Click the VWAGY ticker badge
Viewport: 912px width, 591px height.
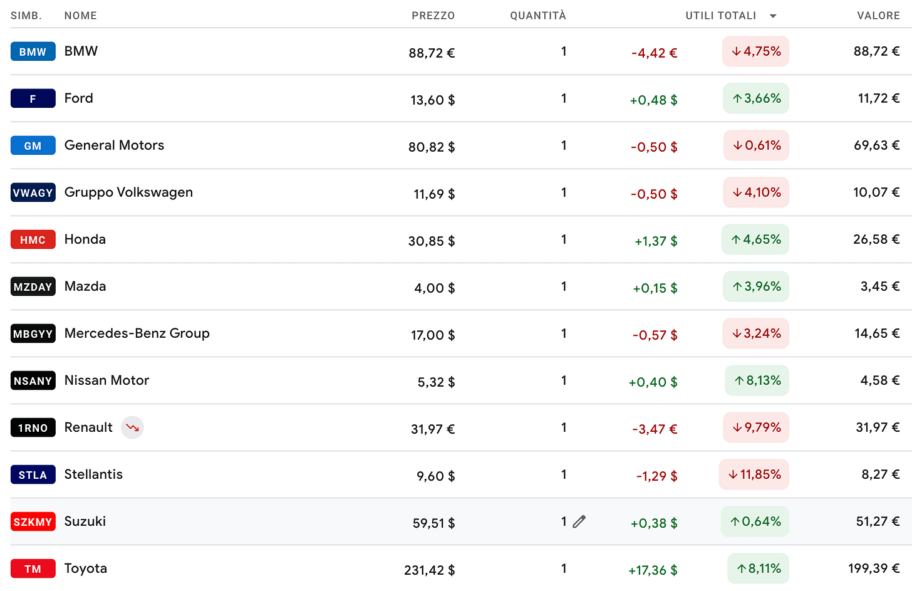(x=33, y=192)
